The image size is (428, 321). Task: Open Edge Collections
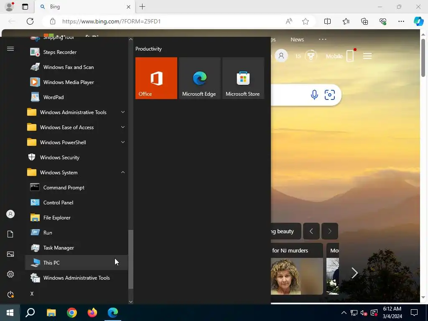click(x=364, y=21)
